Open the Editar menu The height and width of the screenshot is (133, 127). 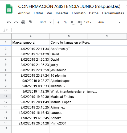38,13
